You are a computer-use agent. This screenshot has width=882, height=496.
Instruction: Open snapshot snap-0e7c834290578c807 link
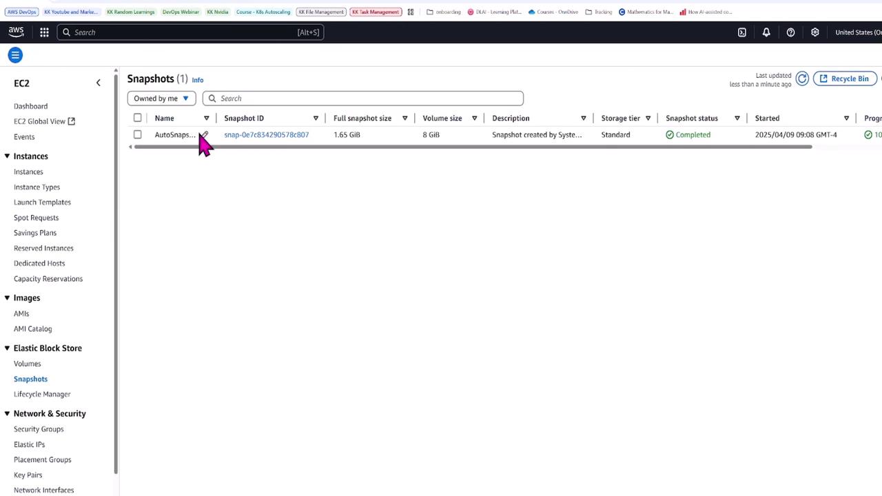(x=267, y=135)
